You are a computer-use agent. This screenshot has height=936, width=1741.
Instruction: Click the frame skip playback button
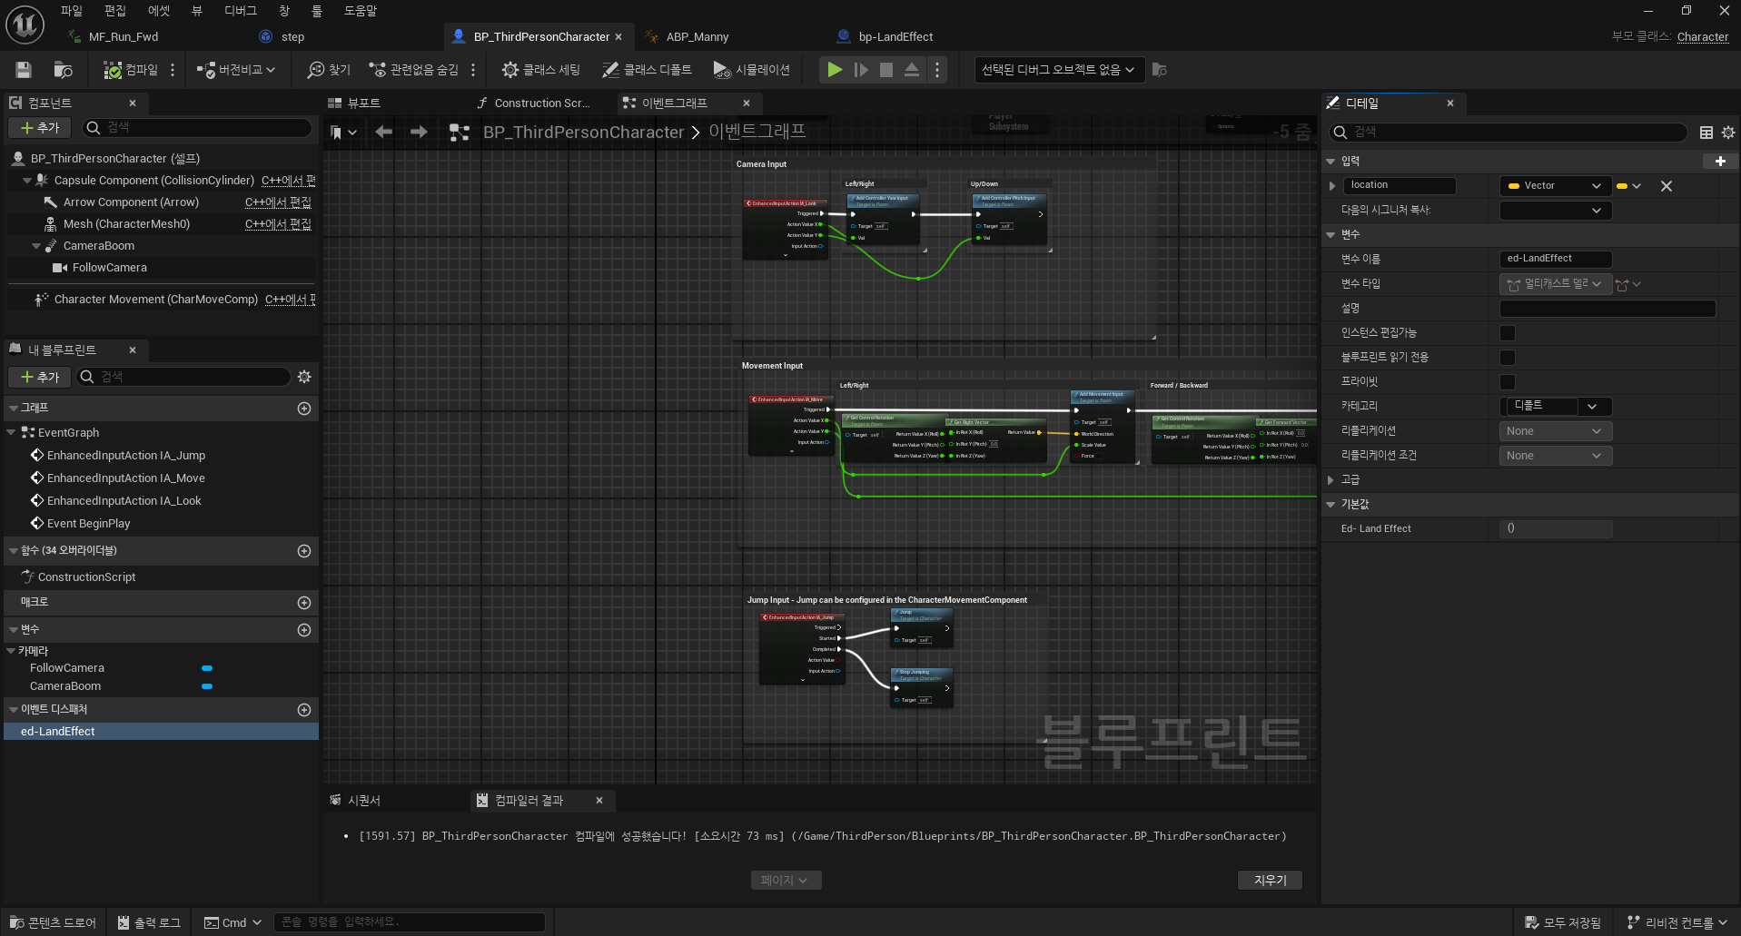861,70
